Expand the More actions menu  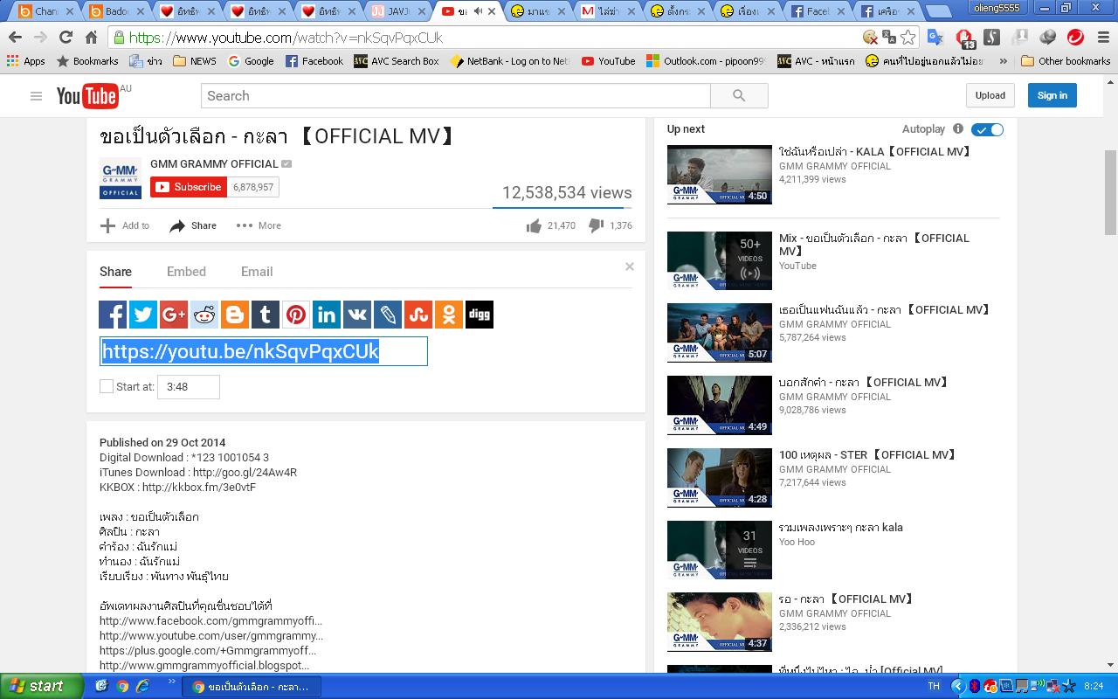[259, 225]
